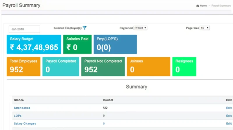This screenshot has height=130, width=233.
Task: Select the Salary Budget tile
Action: (34, 44)
